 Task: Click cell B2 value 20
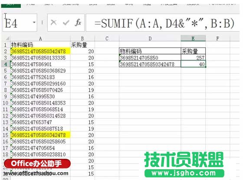tap(82, 51)
